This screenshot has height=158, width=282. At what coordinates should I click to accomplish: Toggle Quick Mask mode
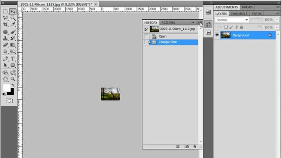(x=9, y=101)
